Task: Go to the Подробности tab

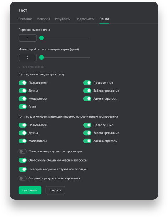Action: point(85,19)
